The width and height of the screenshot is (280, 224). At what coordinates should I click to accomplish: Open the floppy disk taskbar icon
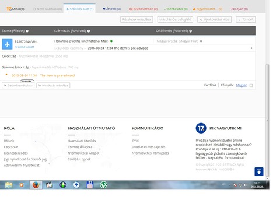click(90, 185)
